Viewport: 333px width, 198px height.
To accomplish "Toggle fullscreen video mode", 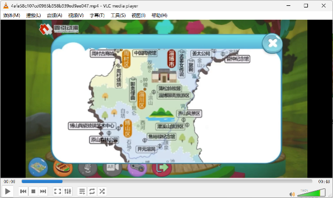I will pyautogui.click(x=58, y=191).
